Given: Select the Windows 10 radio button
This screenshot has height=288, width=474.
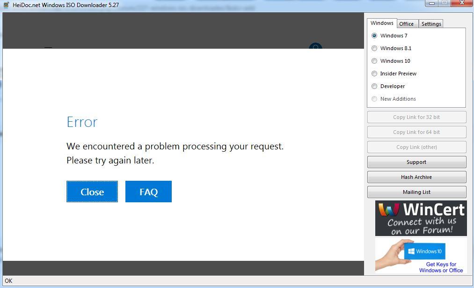Looking at the screenshot, I should [x=374, y=61].
